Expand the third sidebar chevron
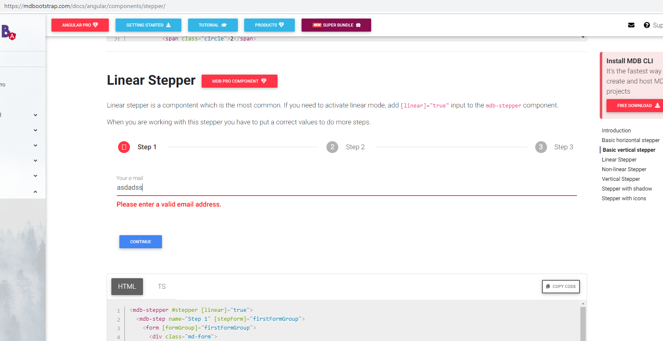 [x=35, y=145]
